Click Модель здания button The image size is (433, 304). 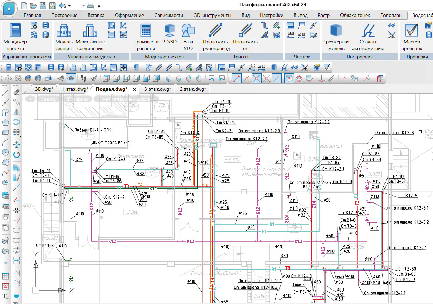64,37
